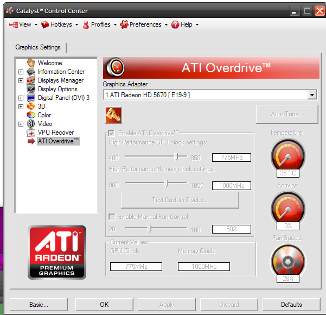This screenshot has width=326, height=315.
Task: Toggle Enable Manual Fan Control checkbox
Action: 112,217
